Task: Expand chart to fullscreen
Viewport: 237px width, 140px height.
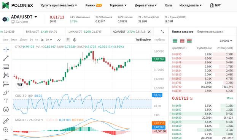Action: click(162, 31)
